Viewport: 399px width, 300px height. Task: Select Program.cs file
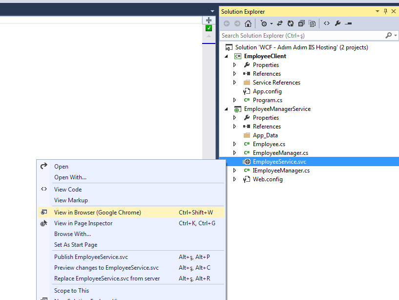[268, 100]
